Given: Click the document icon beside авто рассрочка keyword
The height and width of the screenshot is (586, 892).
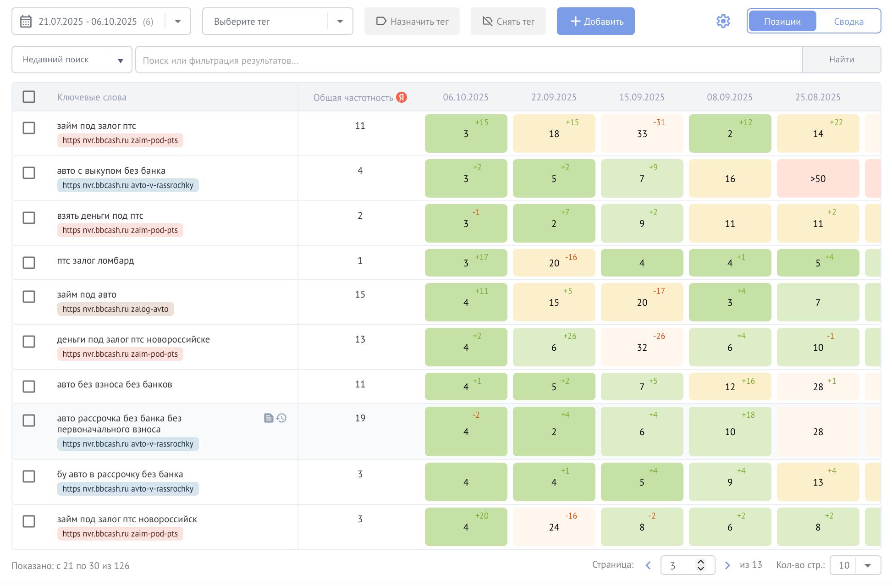Looking at the screenshot, I should 269,418.
